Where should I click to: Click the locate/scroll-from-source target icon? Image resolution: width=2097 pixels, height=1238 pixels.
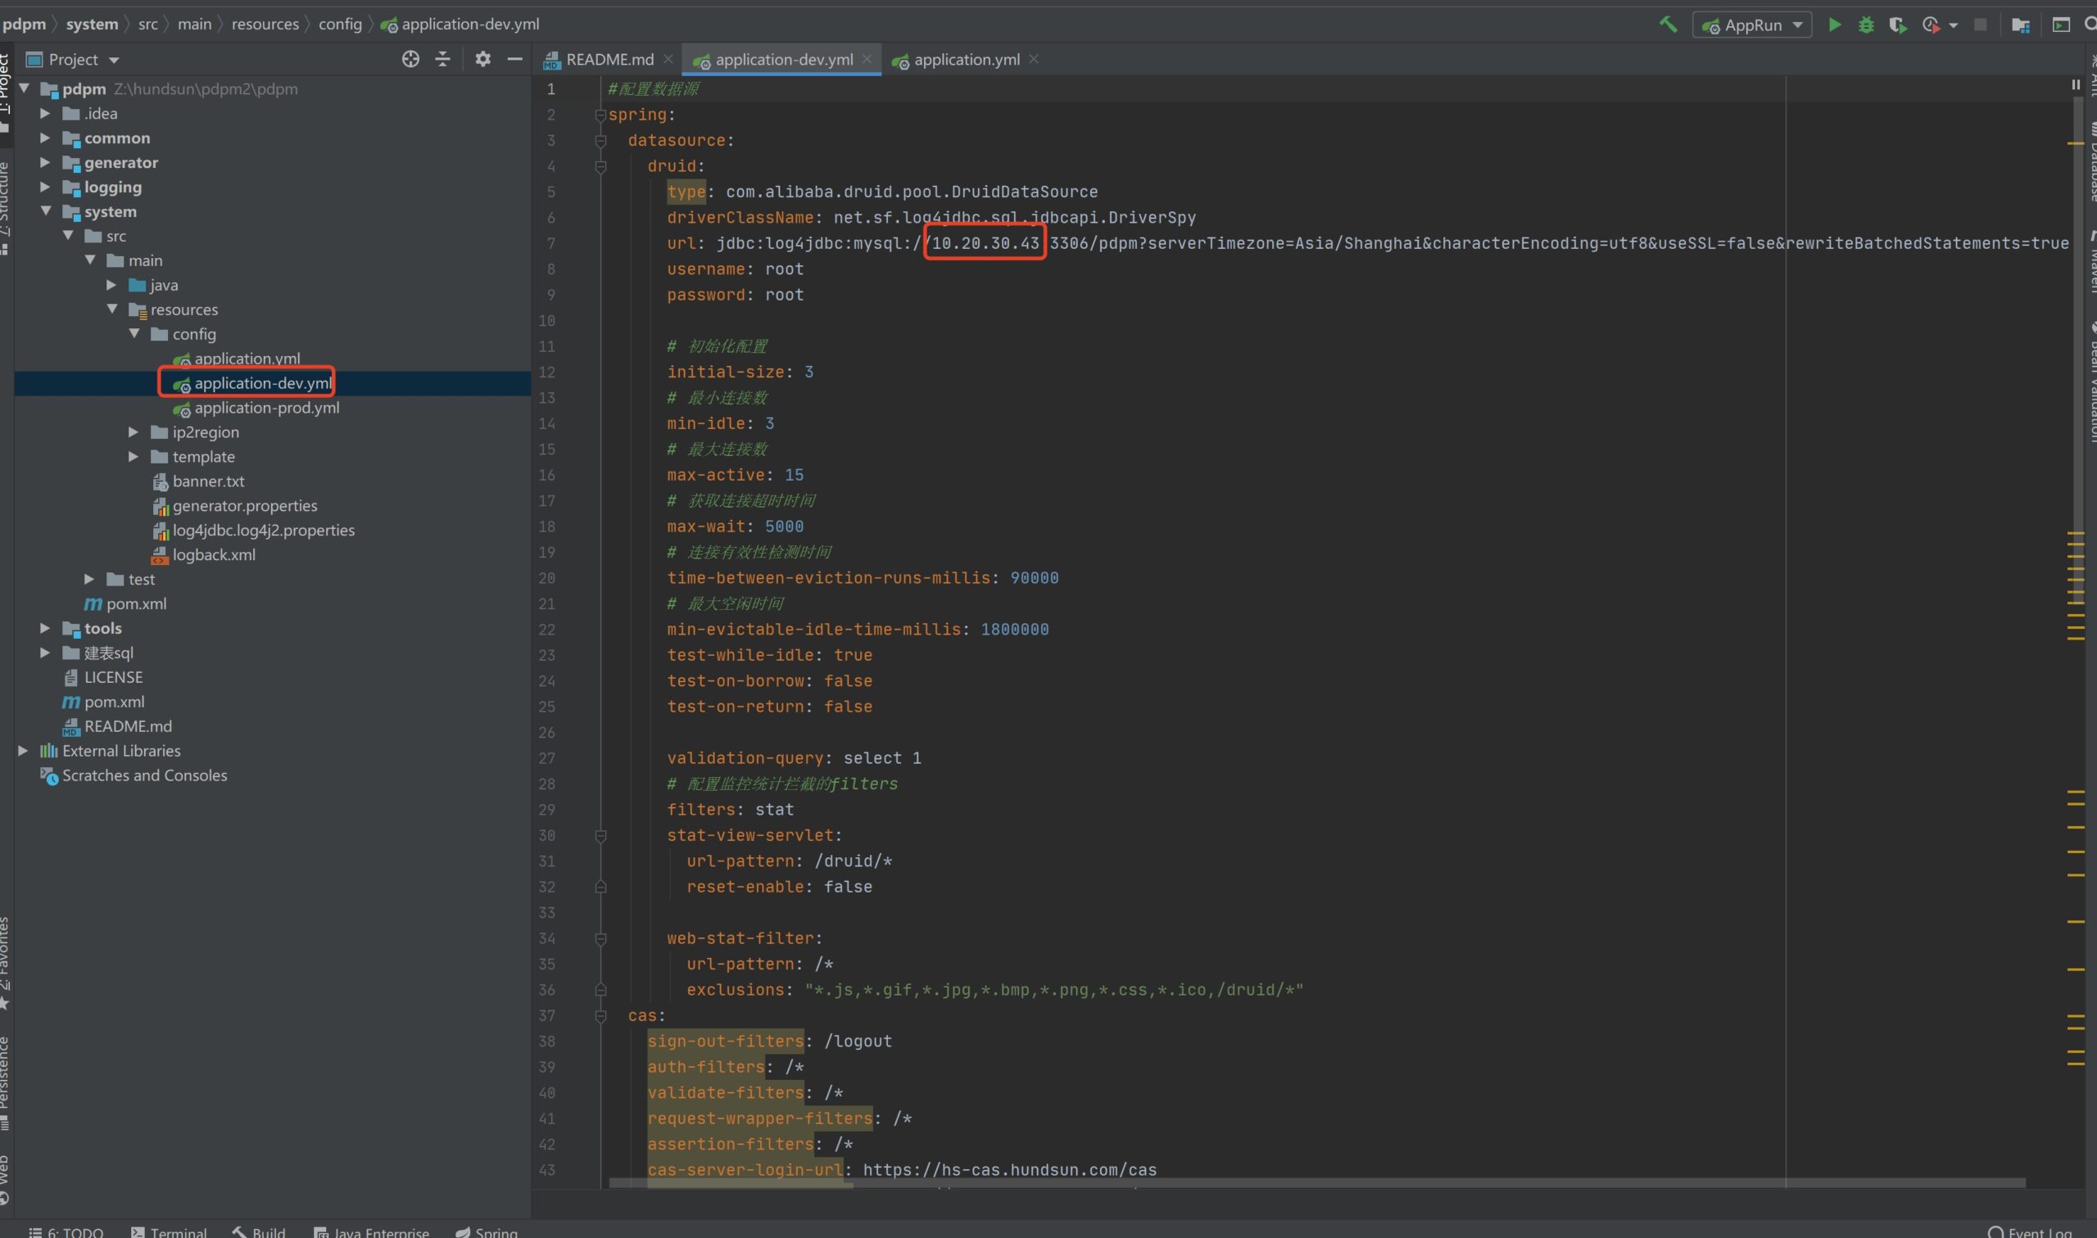410,59
